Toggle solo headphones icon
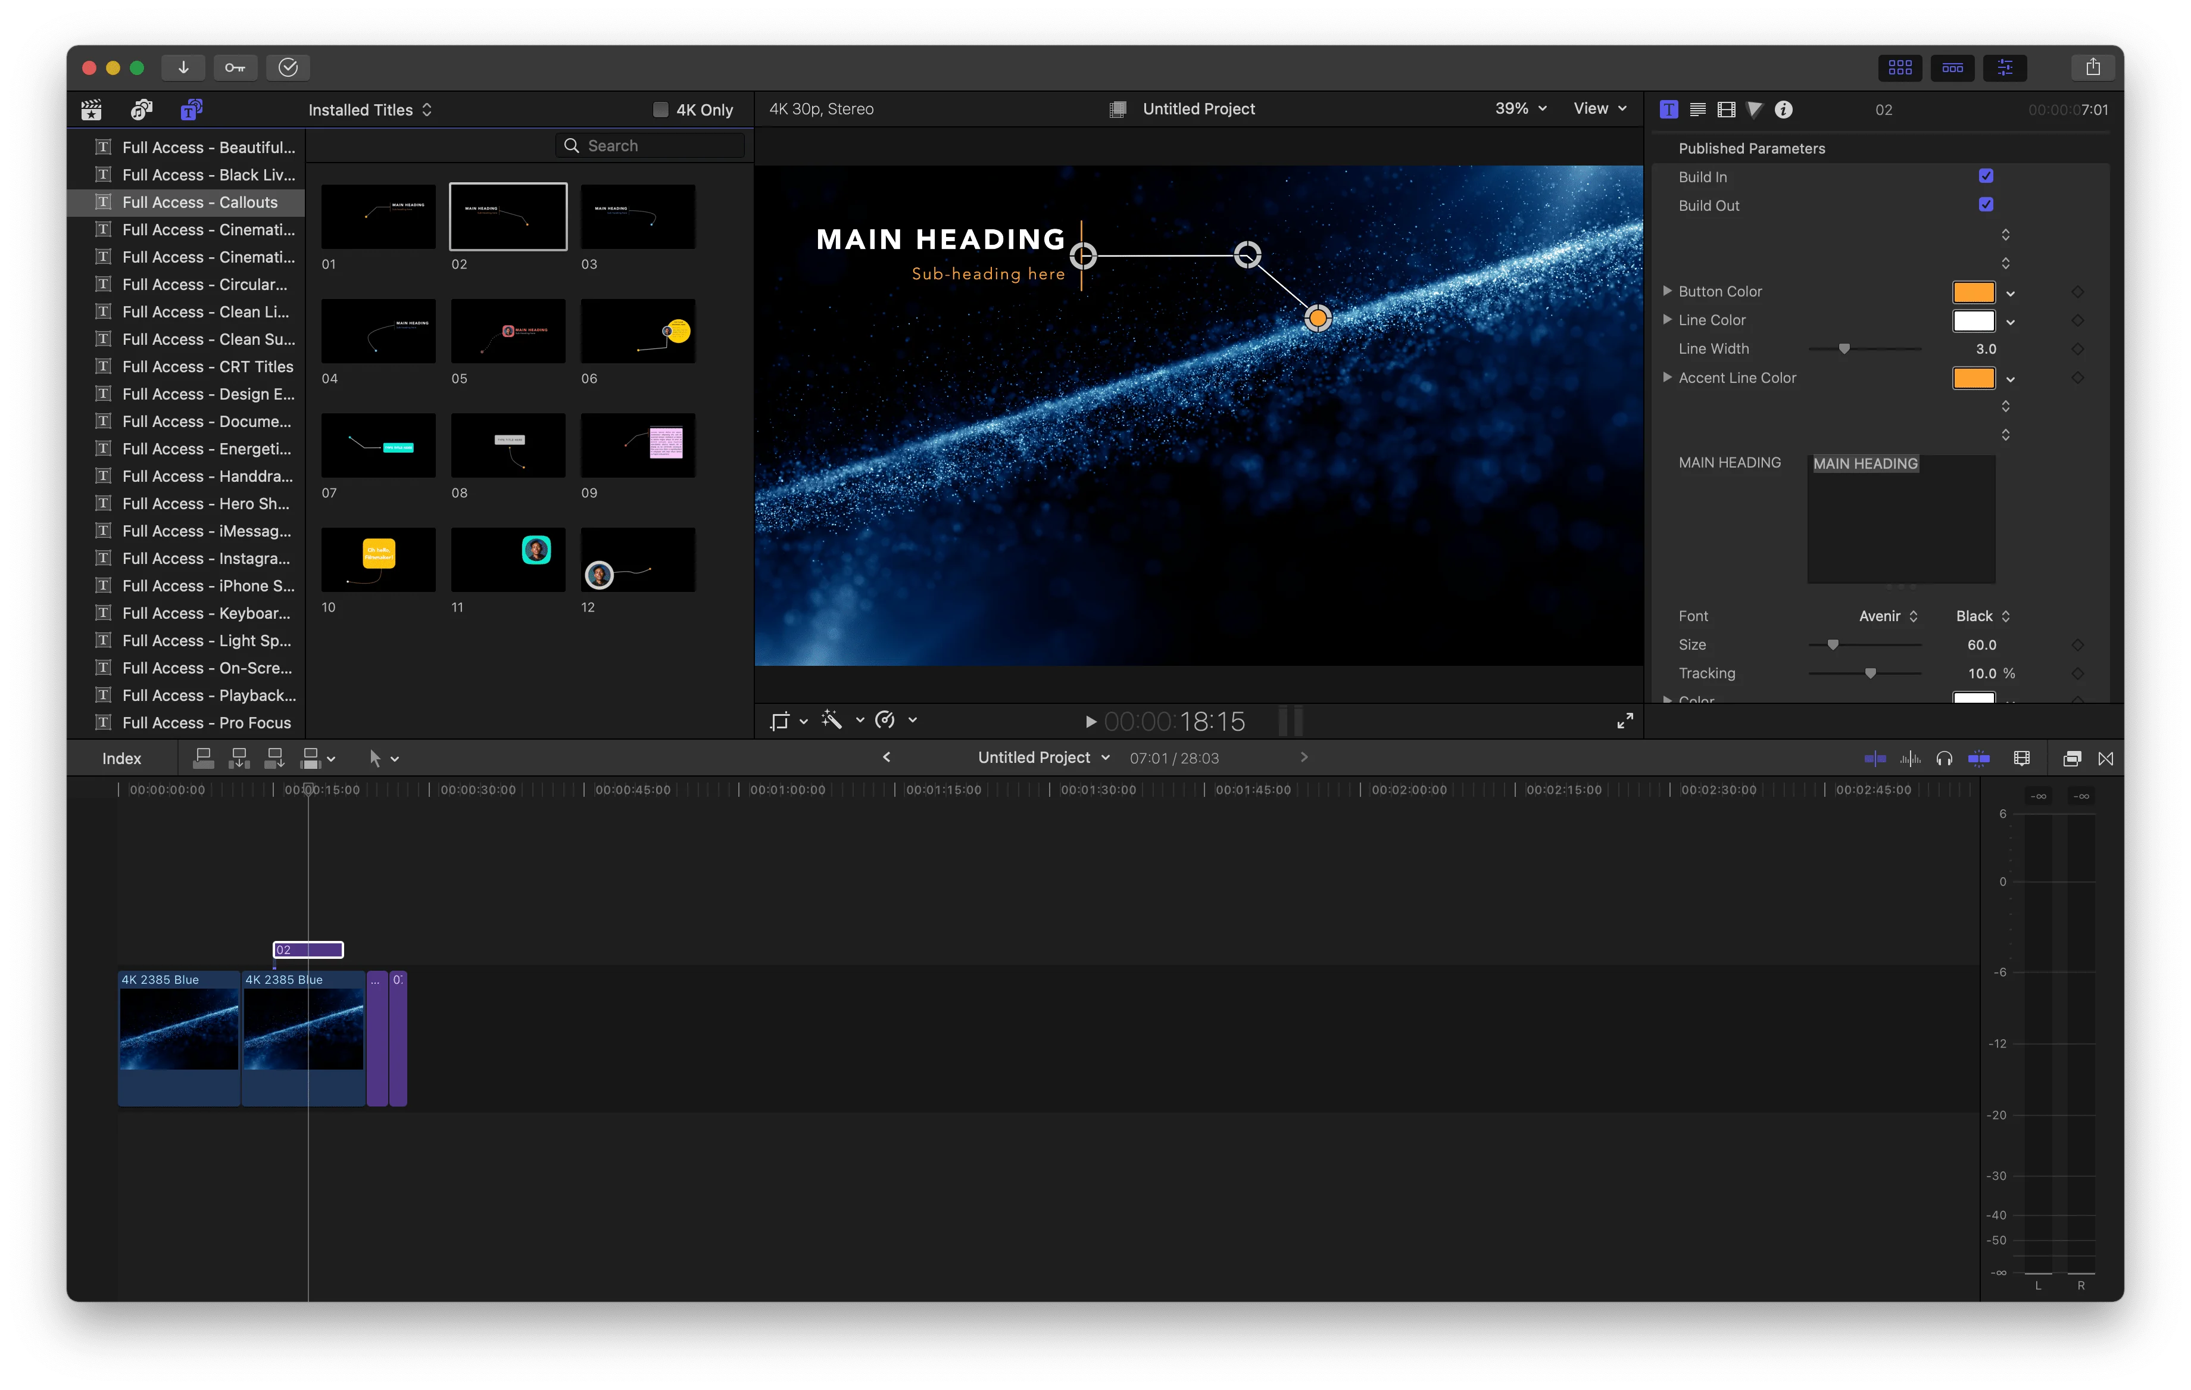The image size is (2191, 1390). pos(1945,758)
